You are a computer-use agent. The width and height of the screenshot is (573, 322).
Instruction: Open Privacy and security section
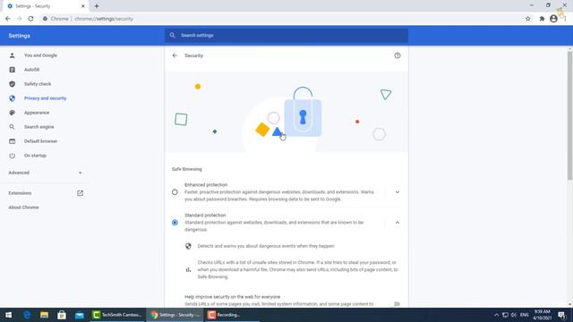[x=46, y=98]
